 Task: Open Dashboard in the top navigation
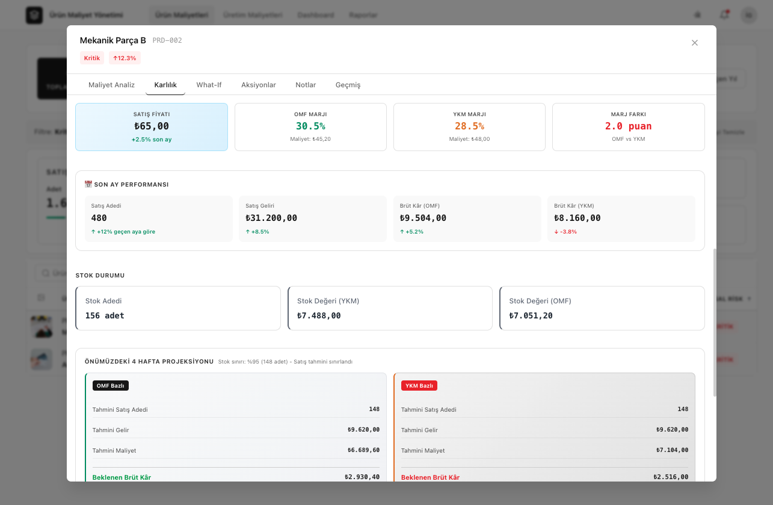(x=316, y=15)
